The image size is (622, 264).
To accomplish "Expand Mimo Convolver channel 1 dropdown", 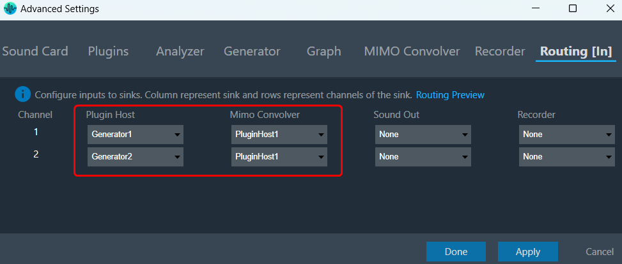I will pos(279,135).
